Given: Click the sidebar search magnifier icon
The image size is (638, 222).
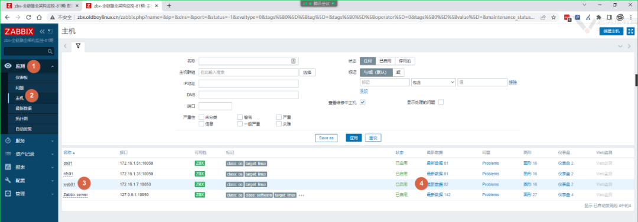Looking at the screenshot, I should (x=50, y=51).
